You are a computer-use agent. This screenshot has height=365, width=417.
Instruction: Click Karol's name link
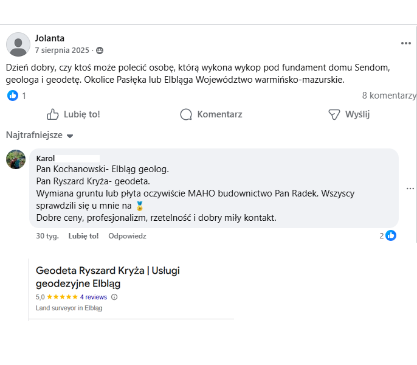point(46,158)
